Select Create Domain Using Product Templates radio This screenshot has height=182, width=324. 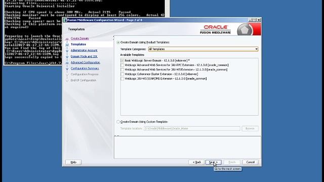point(118,42)
